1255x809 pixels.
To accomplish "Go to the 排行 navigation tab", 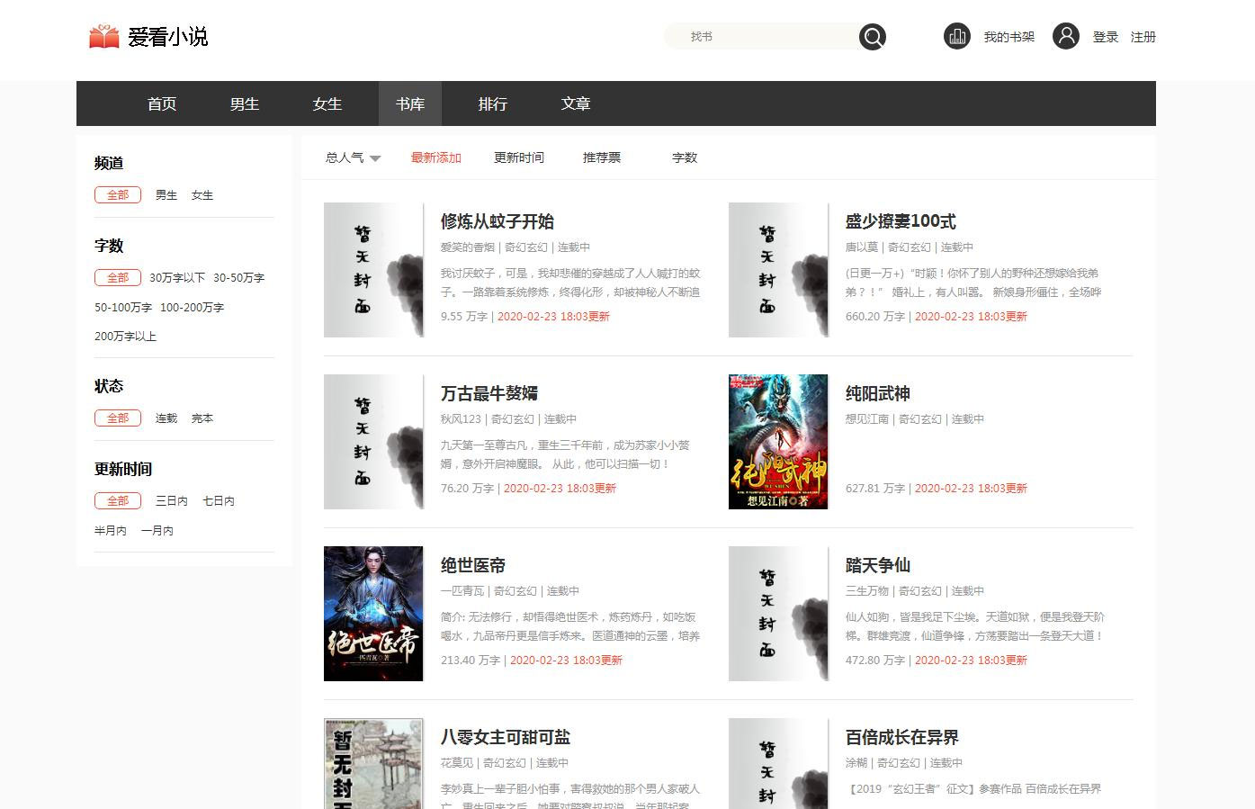I will (x=492, y=104).
